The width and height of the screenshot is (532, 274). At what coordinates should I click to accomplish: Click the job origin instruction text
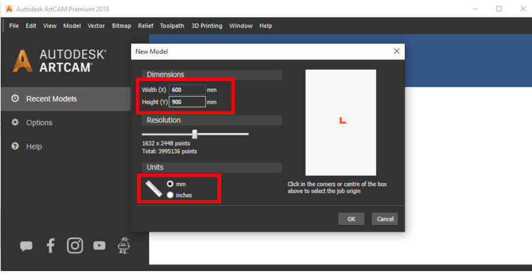338,188
